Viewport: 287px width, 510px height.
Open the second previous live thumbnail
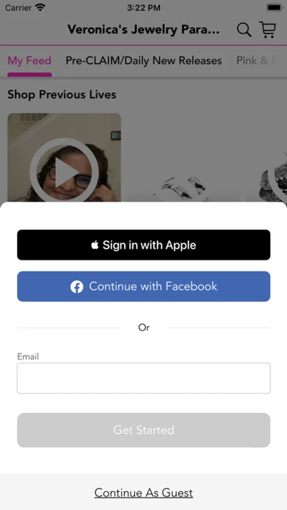coord(183,158)
